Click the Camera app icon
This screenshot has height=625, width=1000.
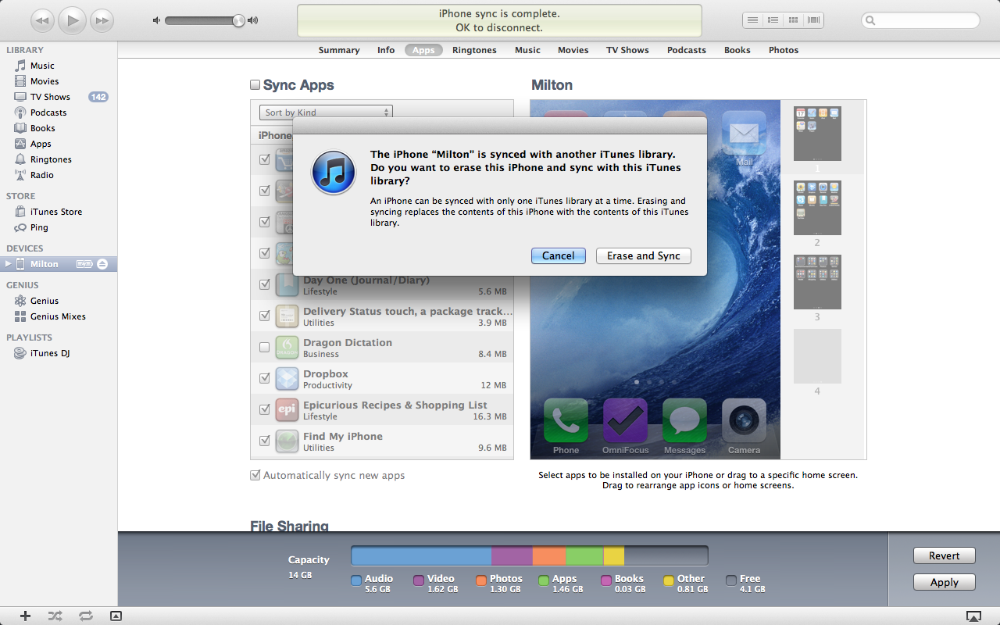pyautogui.click(x=744, y=421)
